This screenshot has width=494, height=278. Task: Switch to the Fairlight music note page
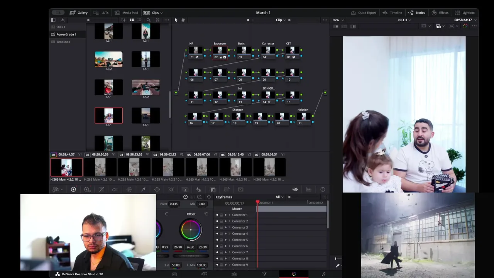click(x=323, y=274)
